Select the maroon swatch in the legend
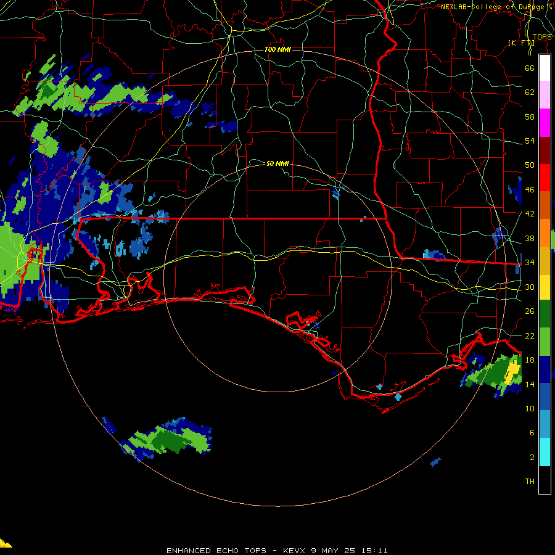555x555 pixels. click(545, 150)
